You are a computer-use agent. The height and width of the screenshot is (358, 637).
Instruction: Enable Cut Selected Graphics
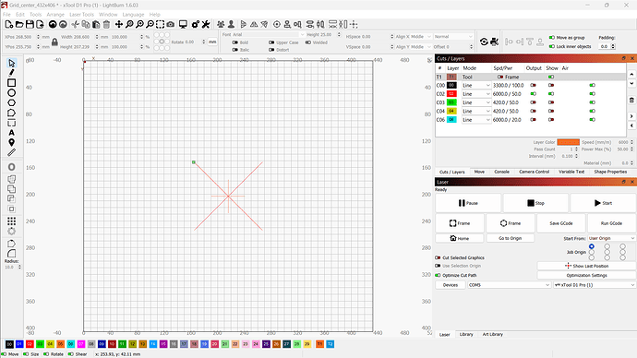438,257
